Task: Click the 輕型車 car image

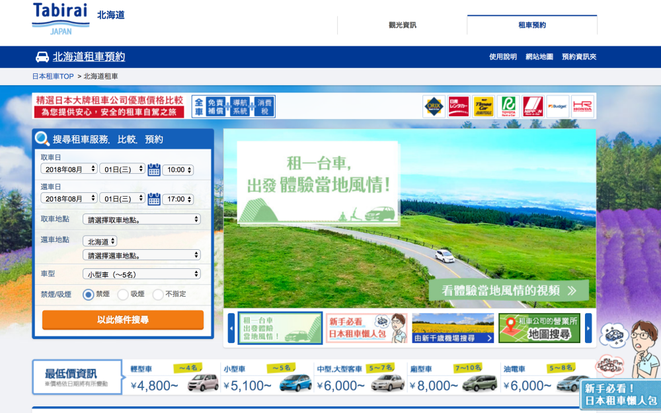Action: pos(203,383)
